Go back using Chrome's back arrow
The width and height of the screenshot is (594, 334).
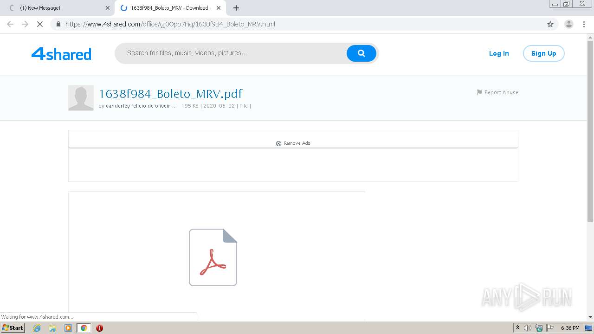click(10, 24)
